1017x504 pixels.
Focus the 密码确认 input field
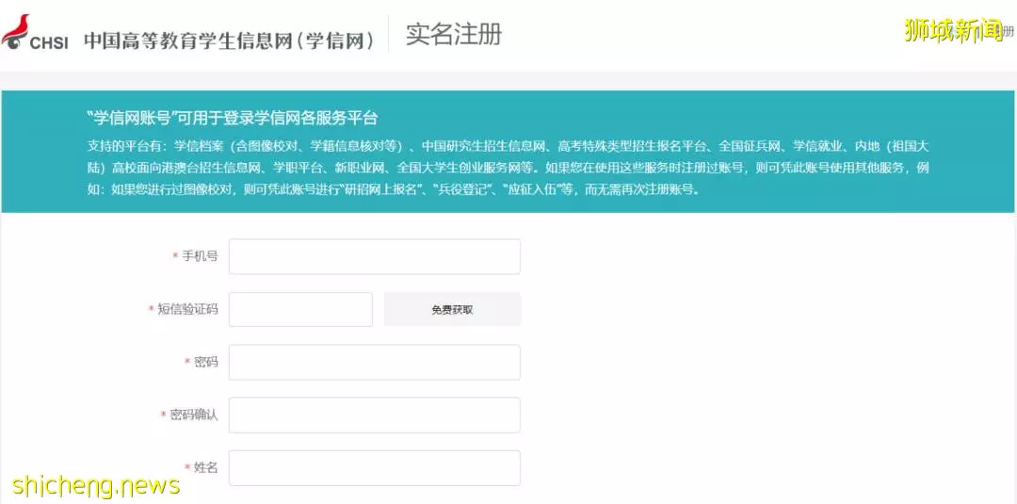click(x=374, y=415)
